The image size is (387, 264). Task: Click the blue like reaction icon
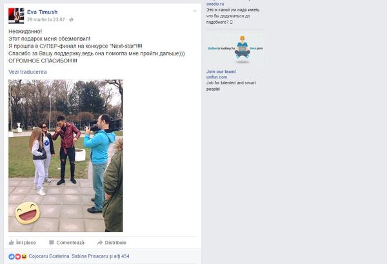click(12, 257)
